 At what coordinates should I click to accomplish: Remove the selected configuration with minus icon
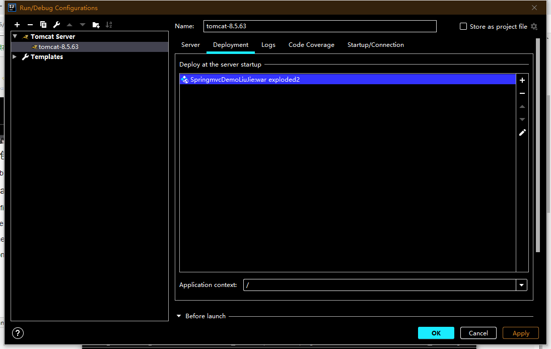30,25
